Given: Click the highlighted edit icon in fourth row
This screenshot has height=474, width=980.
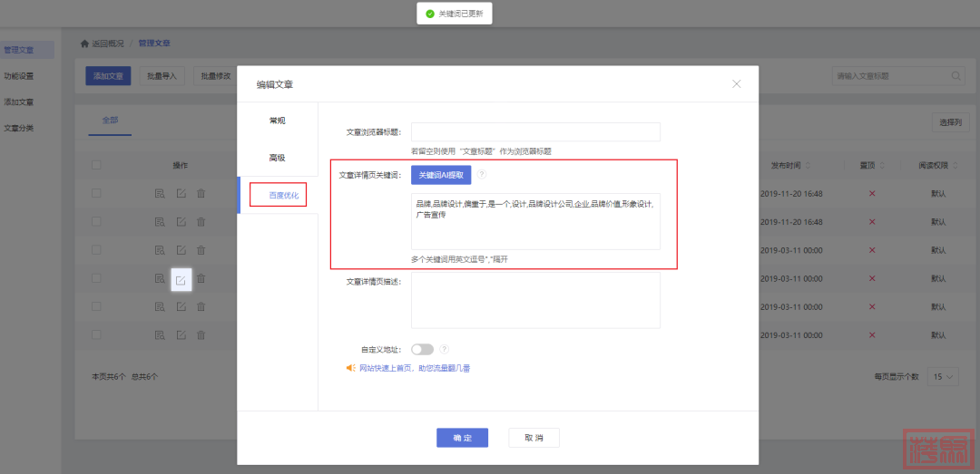Looking at the screenshot, I should (181, 280).
